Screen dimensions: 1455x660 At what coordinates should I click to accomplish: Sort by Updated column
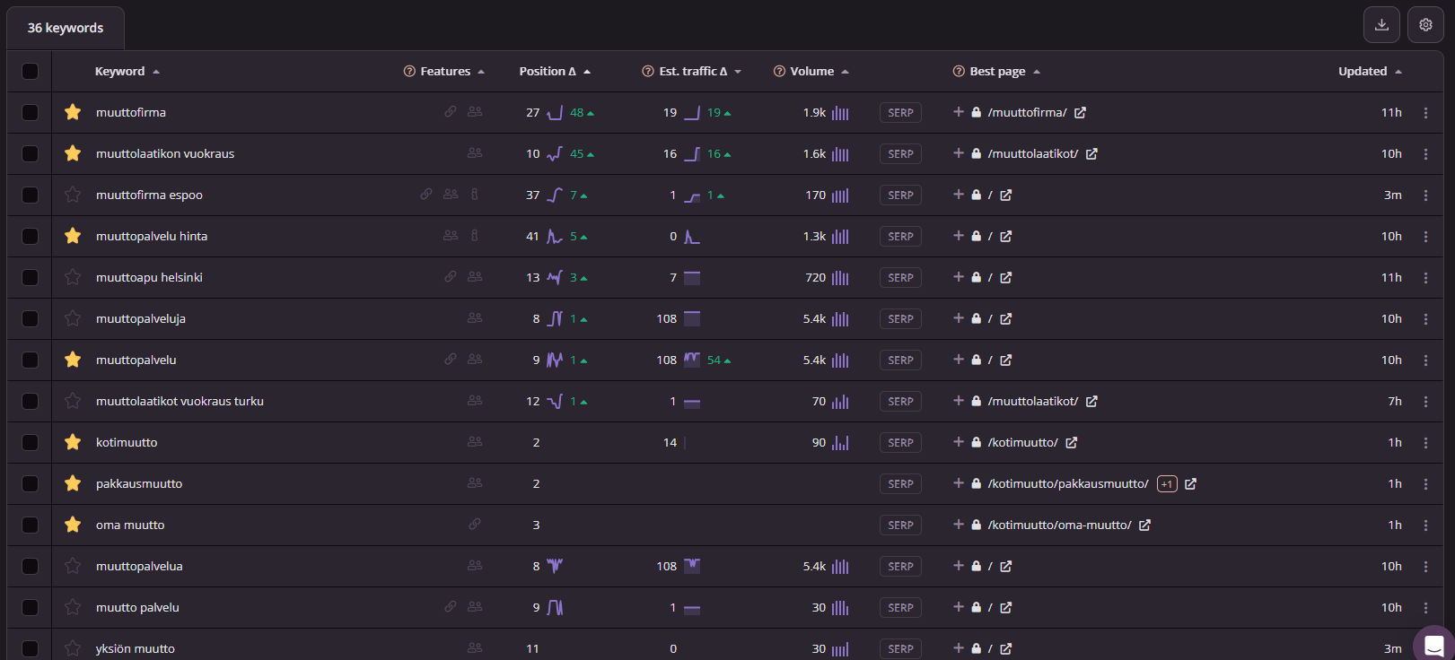1370,72
